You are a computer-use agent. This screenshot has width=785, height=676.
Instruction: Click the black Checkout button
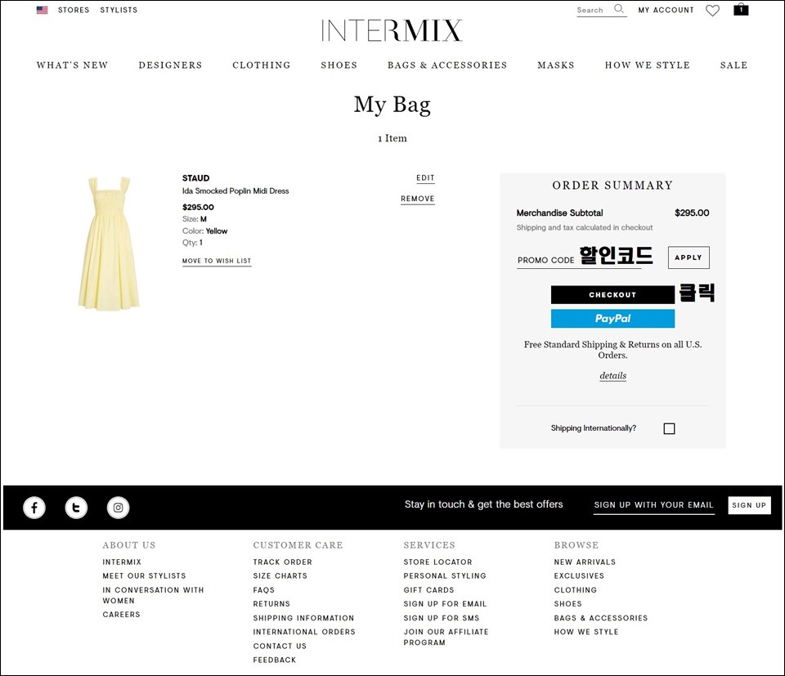pos(612,295)
